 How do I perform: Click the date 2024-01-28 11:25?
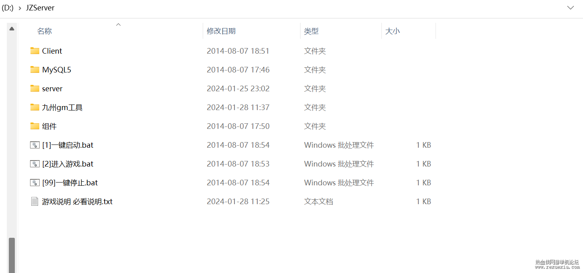(238, 201)
